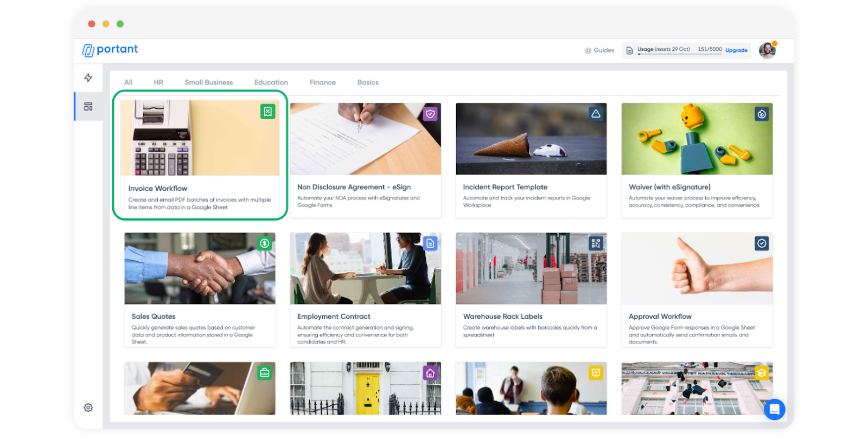
Task: Open the blue chat support bubble
Action: [774, 409]
